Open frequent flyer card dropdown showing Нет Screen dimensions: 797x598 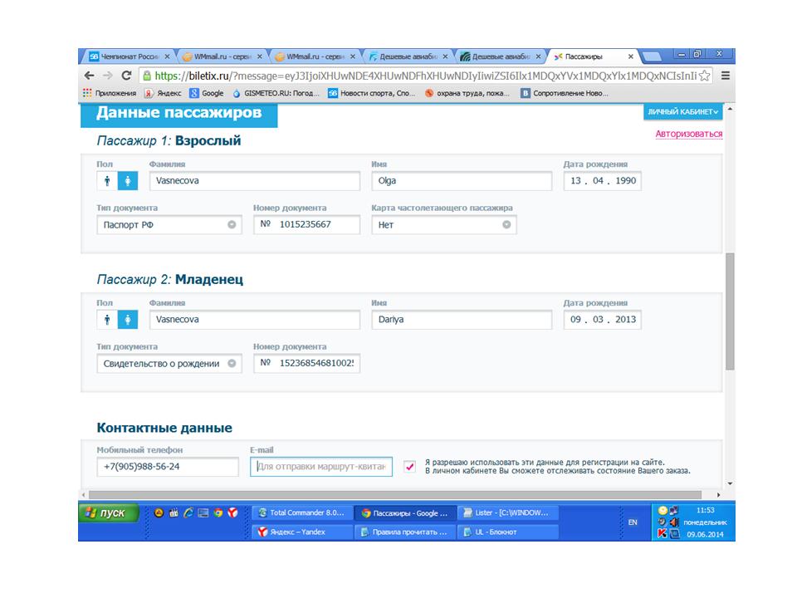(x=444, y=225)
